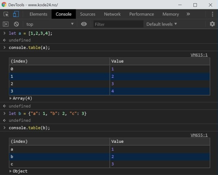Open the Sources tab
This screenshot has height=175, width=218.
point(88,14)
